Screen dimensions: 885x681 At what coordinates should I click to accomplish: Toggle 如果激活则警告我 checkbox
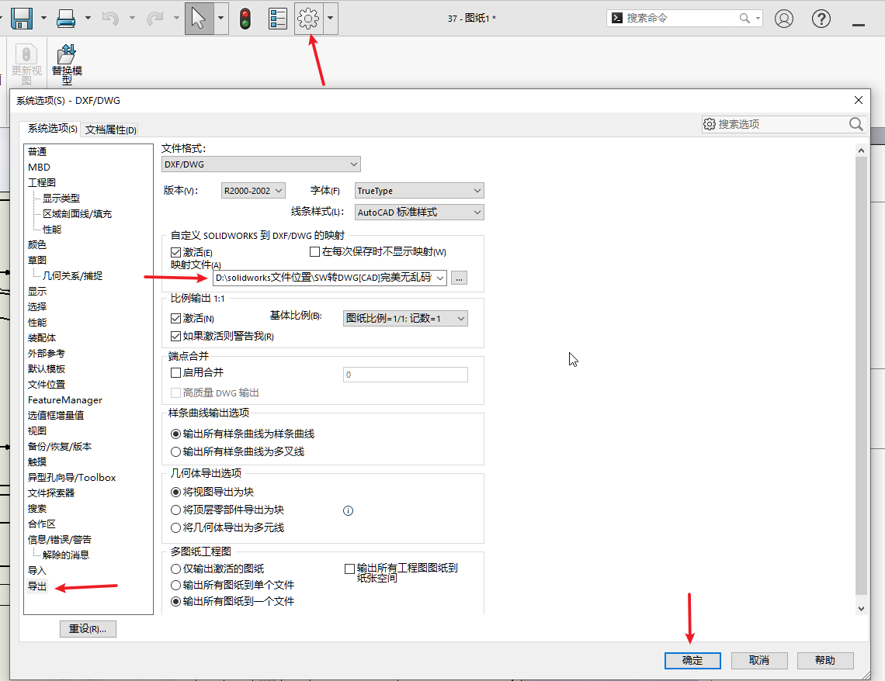point(175,336)
